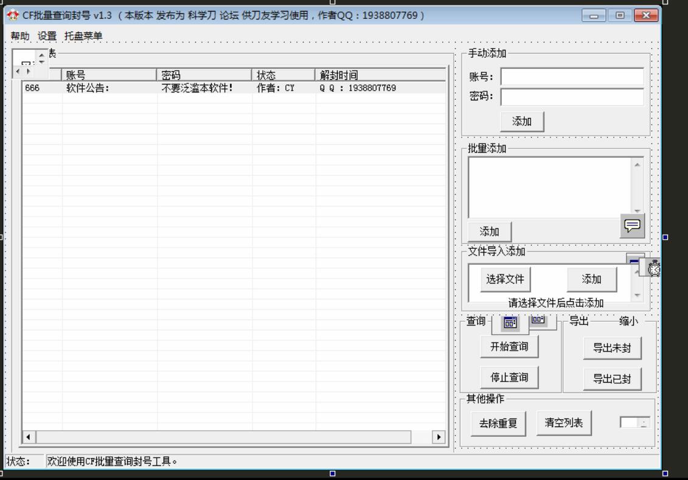Click inside the 批量添加 text area
Viewport: 688px width, 480px height.
pos(550,187)
